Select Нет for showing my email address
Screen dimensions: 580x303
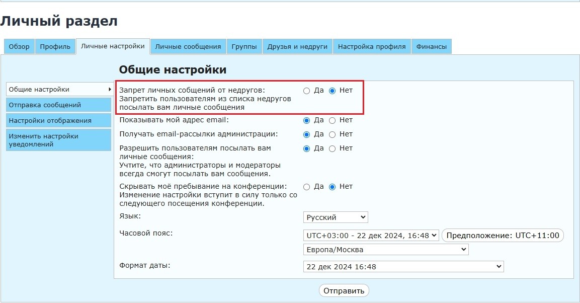(x=332, y=120)
